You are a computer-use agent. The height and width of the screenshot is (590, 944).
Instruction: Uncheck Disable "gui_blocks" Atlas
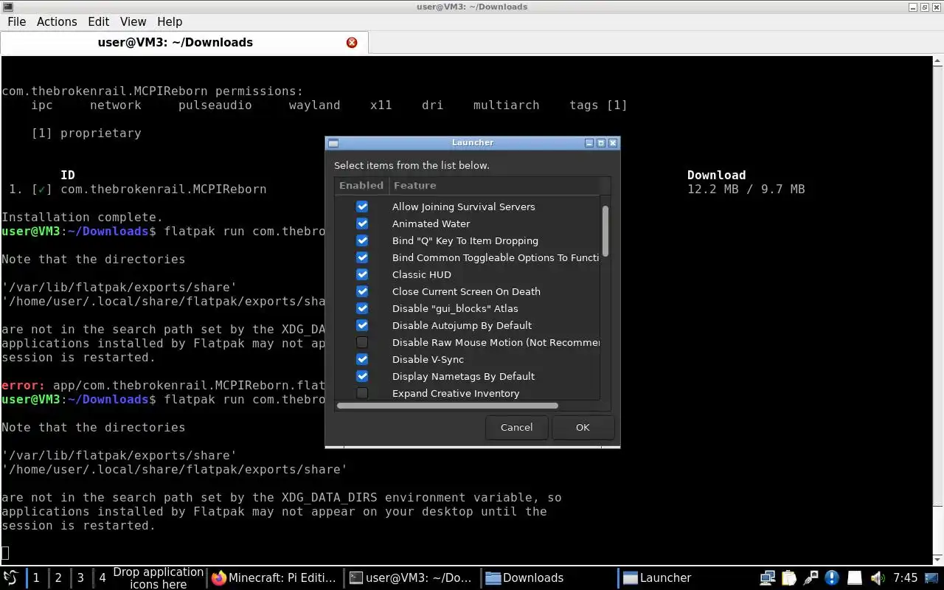coord(362,308)
